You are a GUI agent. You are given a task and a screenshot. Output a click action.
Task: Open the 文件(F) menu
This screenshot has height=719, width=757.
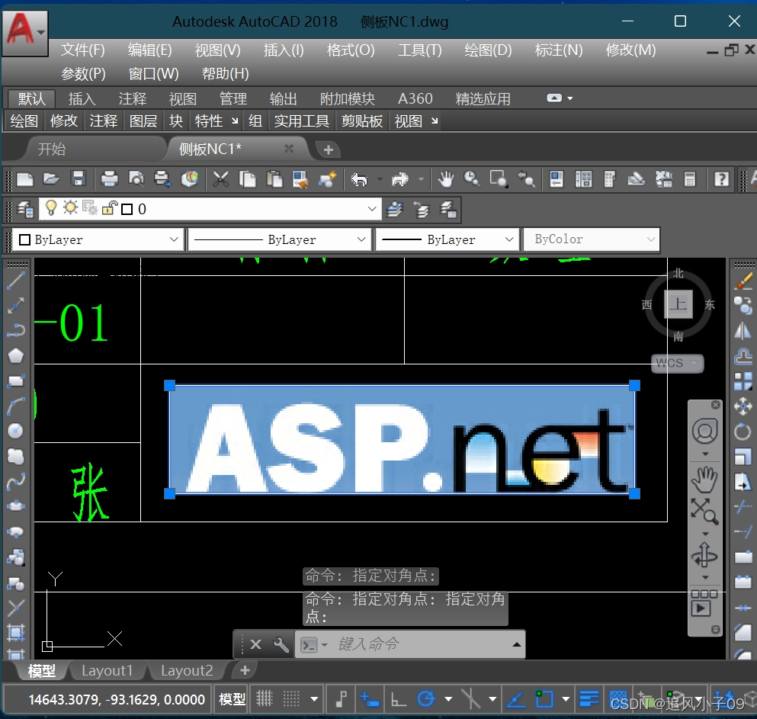[x=82, y=50]
